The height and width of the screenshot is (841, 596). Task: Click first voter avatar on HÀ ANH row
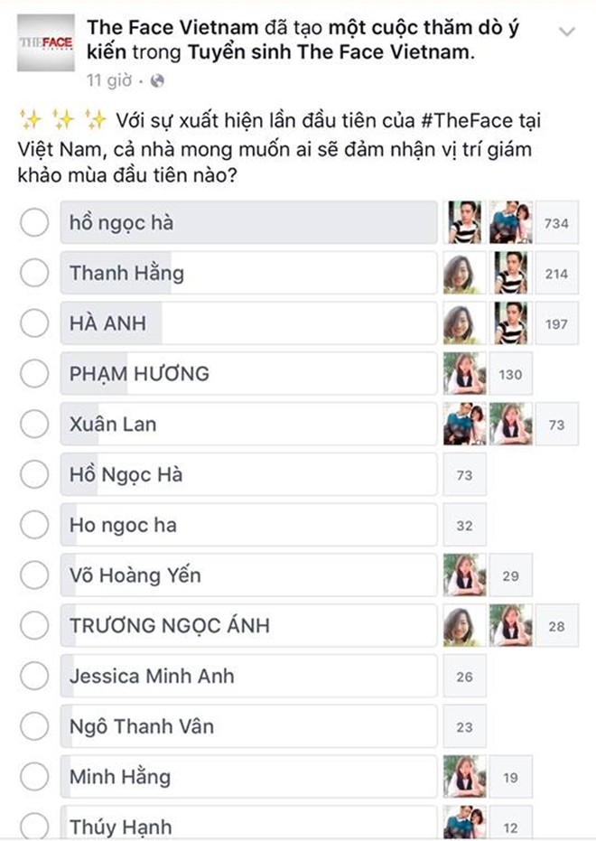pyautogui.click(x=460, y=323)
